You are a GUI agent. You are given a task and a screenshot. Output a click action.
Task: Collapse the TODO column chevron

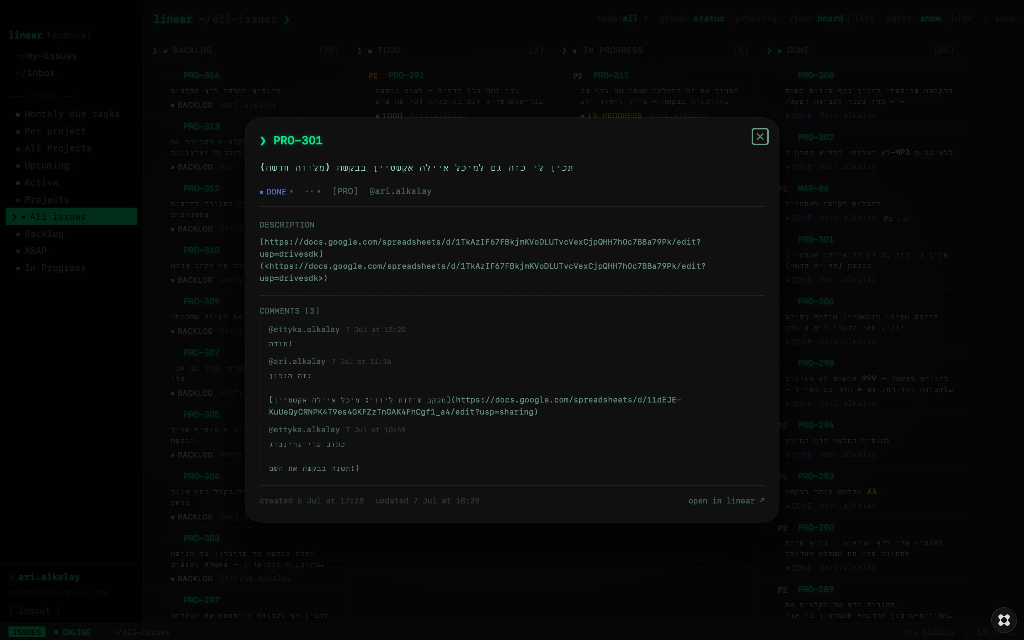tap(360, 51)
